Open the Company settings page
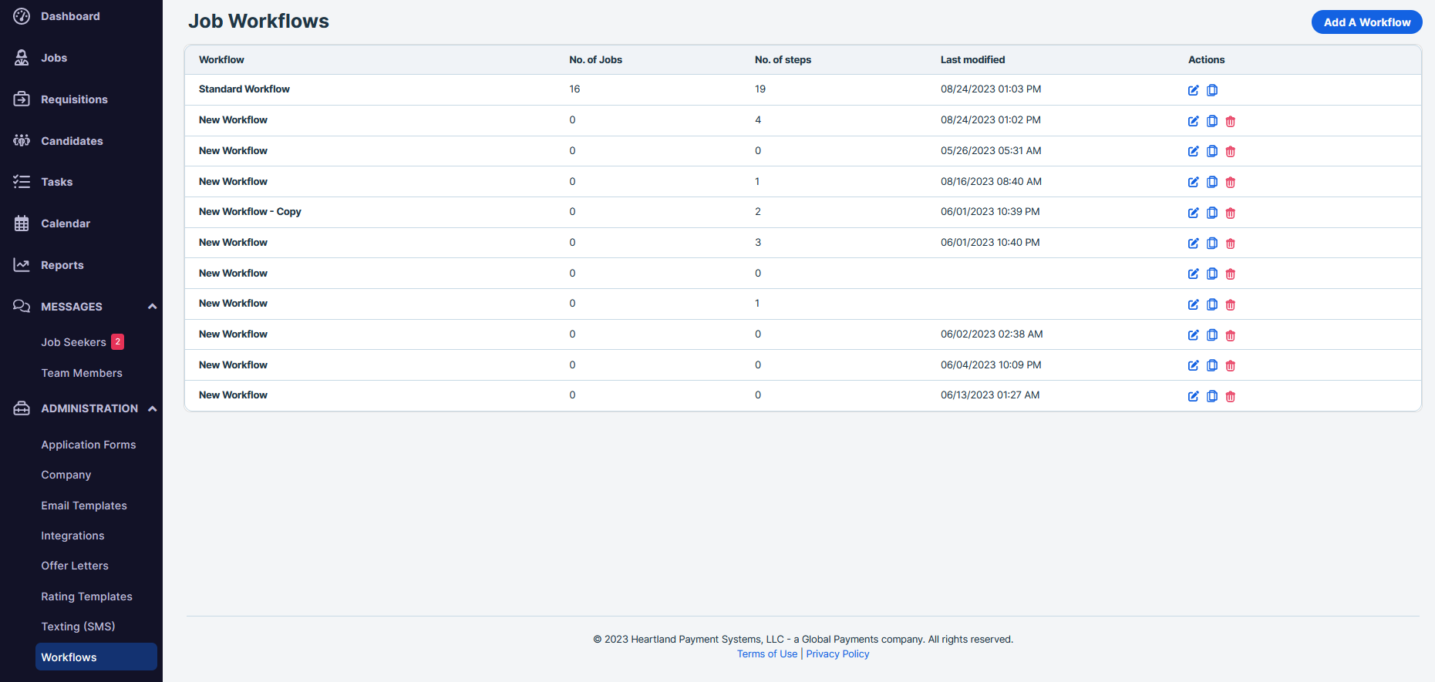Viewport: 1435px width, 682px height. pyautogui.click(x=66, y=475)
